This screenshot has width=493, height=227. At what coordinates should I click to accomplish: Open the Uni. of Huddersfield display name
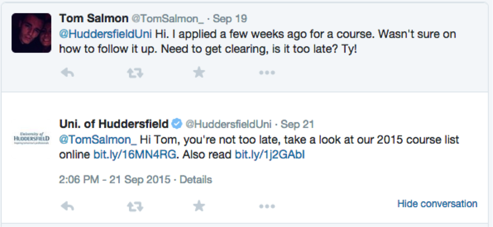[114, 124]
